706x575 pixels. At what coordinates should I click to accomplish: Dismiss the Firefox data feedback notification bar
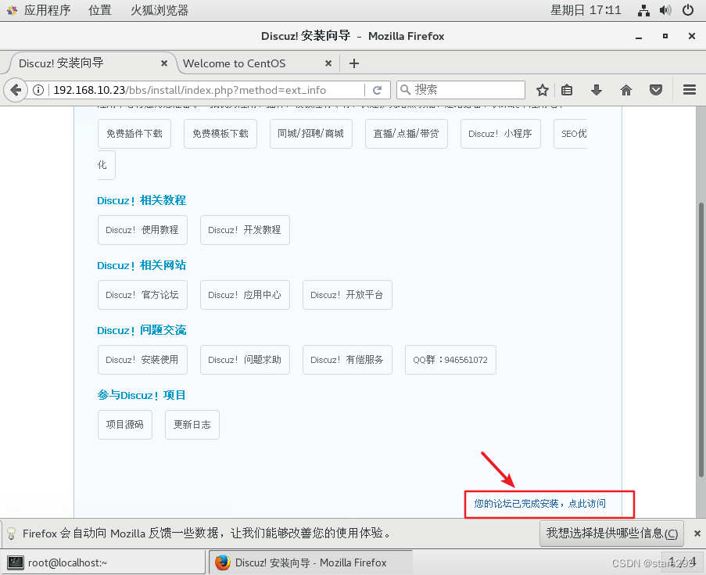697,534
